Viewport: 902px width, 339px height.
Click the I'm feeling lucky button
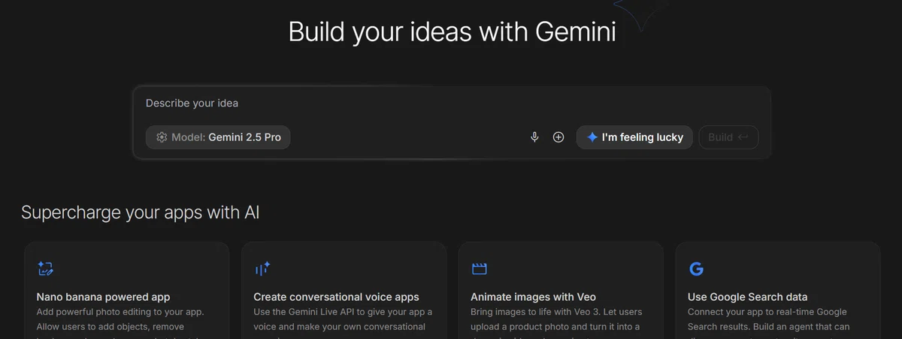[634, 137]
